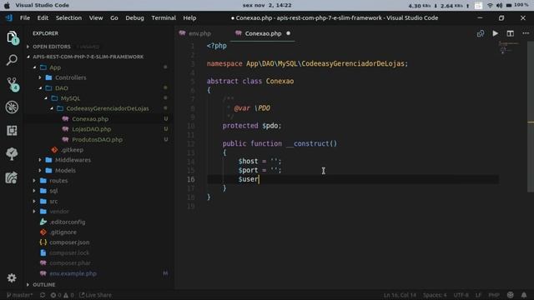Open the notifications bell
This screenshot has width=534, height=300.
click(x=524, y=295)
